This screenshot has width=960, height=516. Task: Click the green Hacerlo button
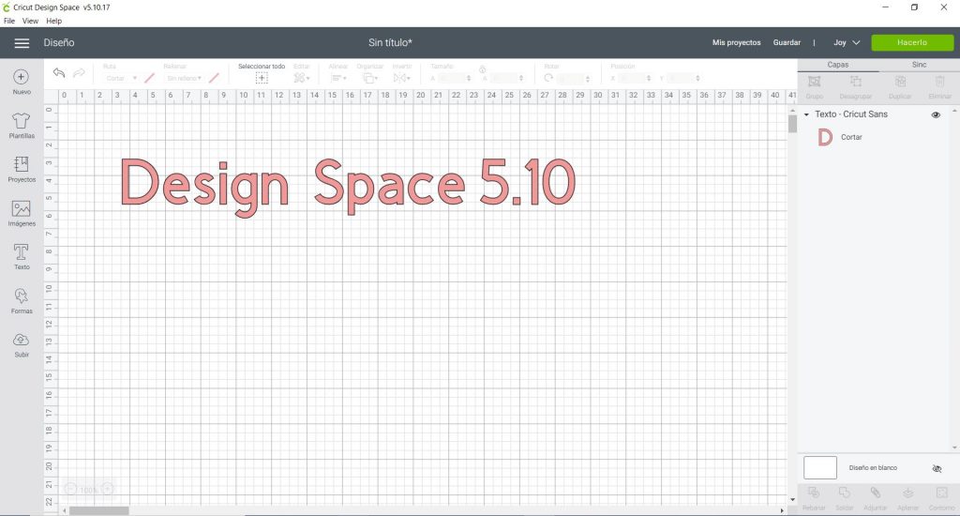pyautogui.click(x=912, y=43)
